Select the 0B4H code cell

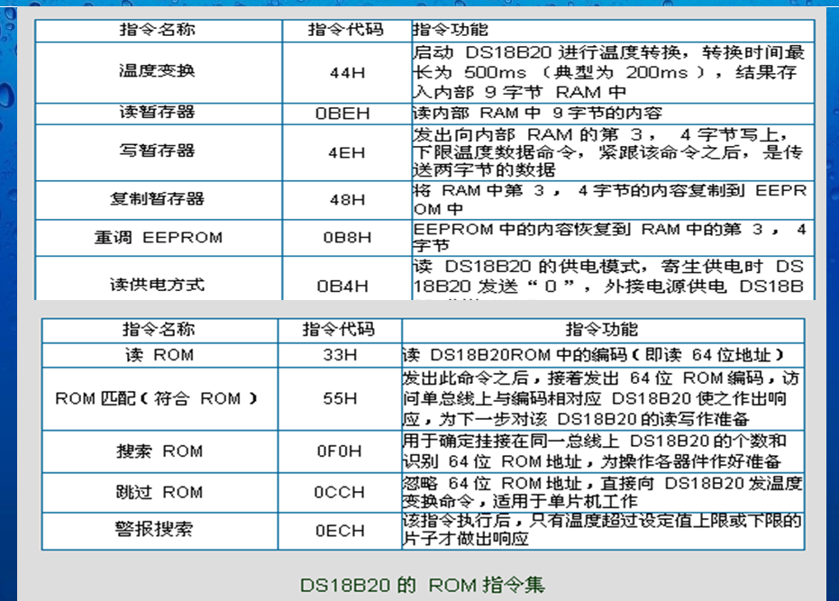[343, 283]
